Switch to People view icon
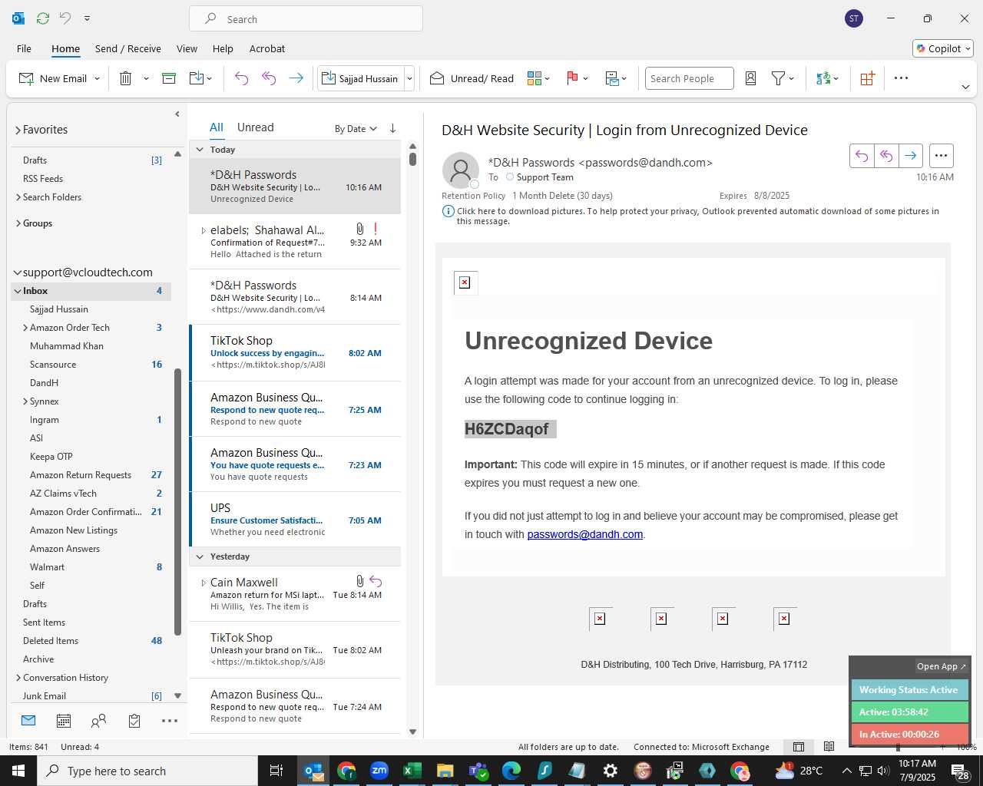The image size is (983, 786). coord(98,721)
